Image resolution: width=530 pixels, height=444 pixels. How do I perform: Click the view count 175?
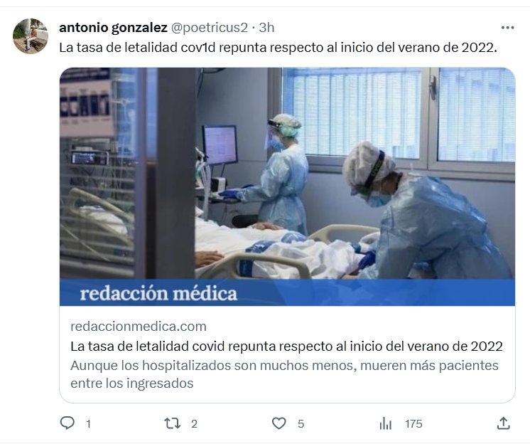tap(413, 423)
